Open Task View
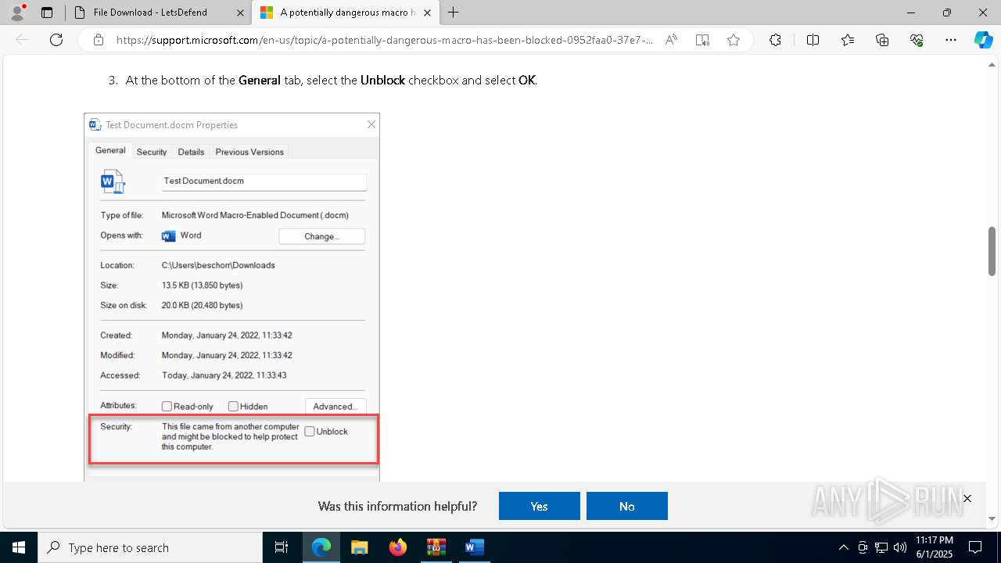1001x563 pixels. 282,547
